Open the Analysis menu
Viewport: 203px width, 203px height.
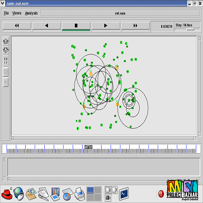click(31, 13)
